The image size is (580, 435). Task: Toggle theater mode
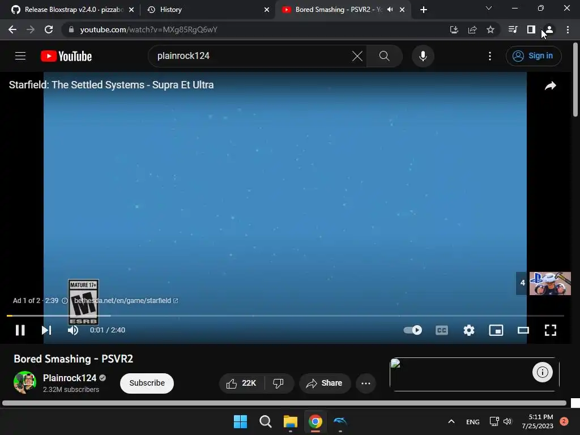pos(523,330)
